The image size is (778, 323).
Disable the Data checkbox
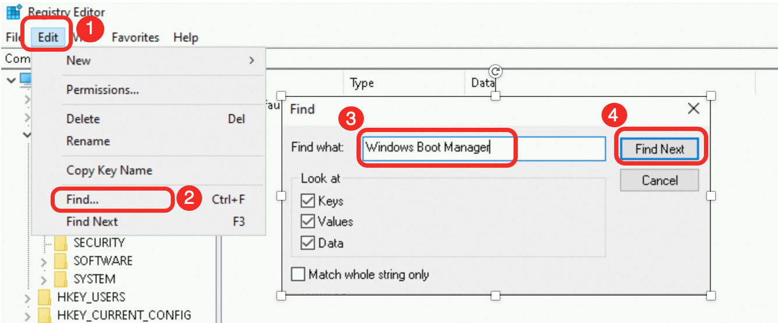[x=307, y=243]
